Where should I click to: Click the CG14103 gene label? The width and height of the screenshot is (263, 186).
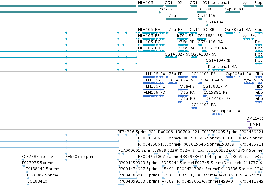pyautogui.click(x=198, y=3)
